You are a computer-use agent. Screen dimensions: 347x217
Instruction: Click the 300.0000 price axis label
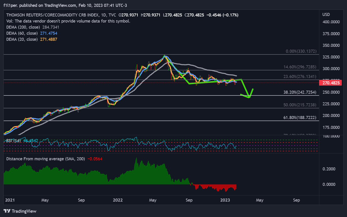coord(331,69)
